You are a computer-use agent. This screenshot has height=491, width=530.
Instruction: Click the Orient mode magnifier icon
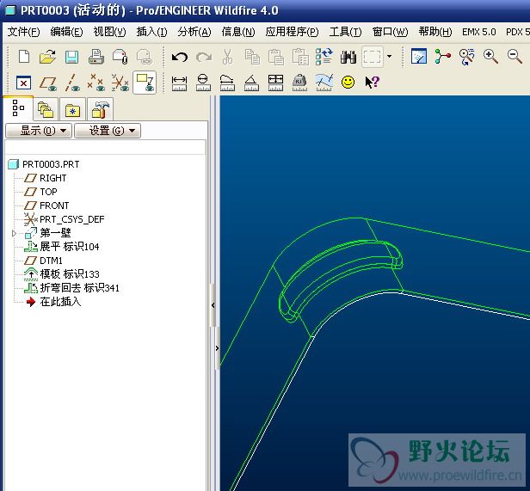[x=467, y=57]
